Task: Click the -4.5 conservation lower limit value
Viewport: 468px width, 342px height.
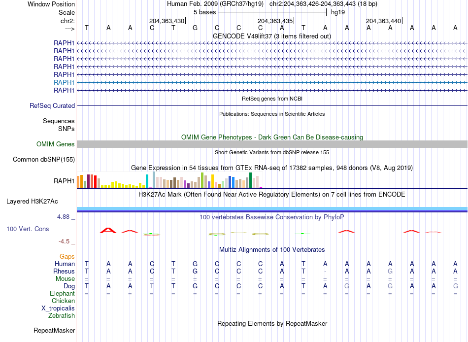Action: 64,241
